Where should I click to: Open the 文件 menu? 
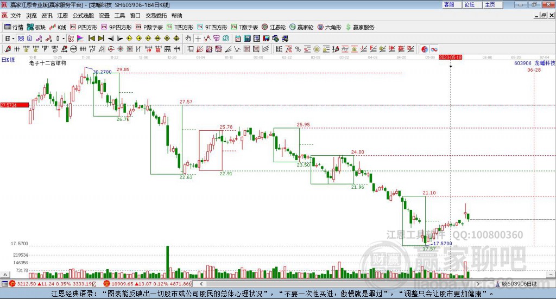[16, 16]
